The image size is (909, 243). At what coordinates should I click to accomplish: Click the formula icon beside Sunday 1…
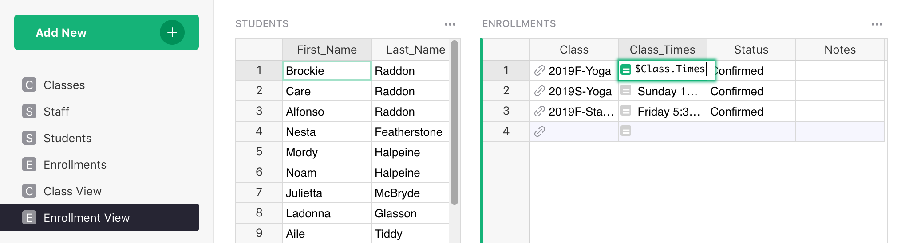(626, 90)
